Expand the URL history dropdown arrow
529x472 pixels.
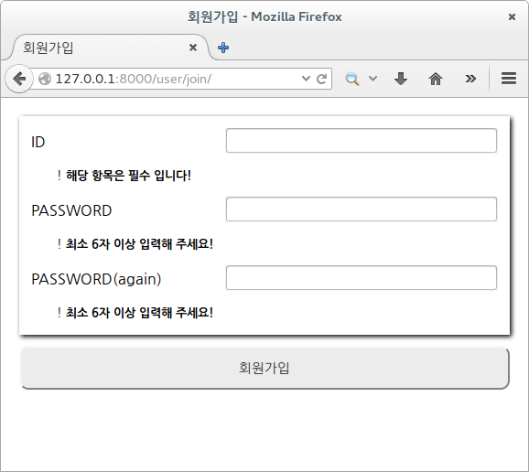(306, 79)
